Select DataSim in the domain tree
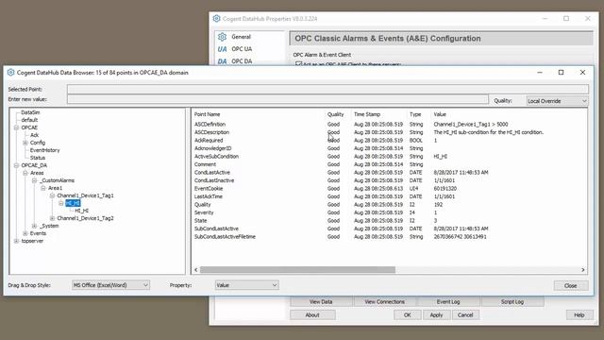The image size is (604, 340). 30,112
